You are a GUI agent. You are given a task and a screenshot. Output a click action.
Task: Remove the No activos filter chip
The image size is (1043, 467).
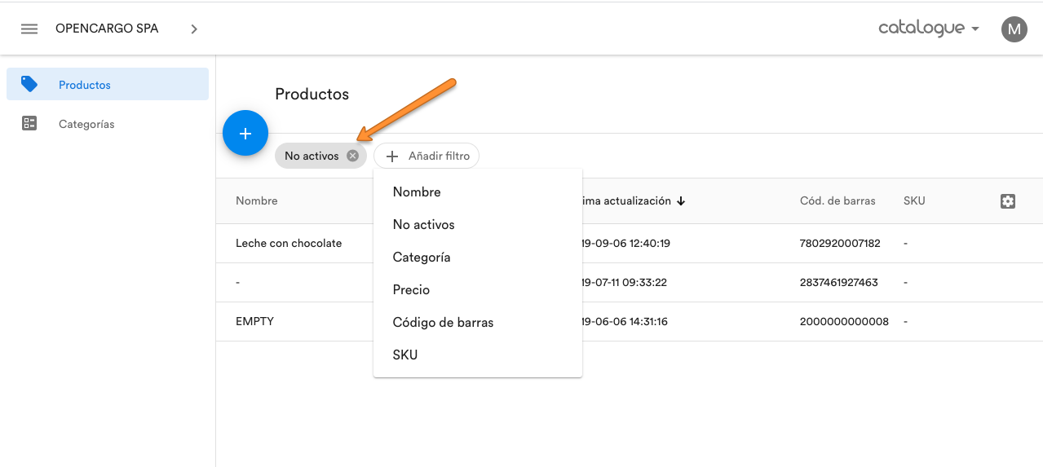coord(352,156)
